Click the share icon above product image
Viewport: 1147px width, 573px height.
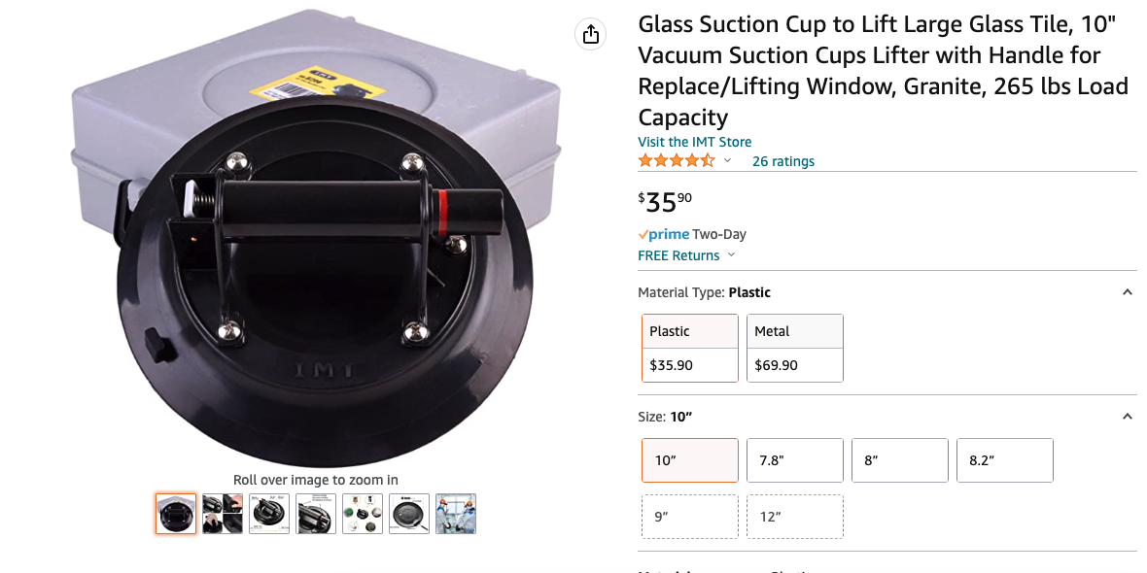click(x=591, y=35)
